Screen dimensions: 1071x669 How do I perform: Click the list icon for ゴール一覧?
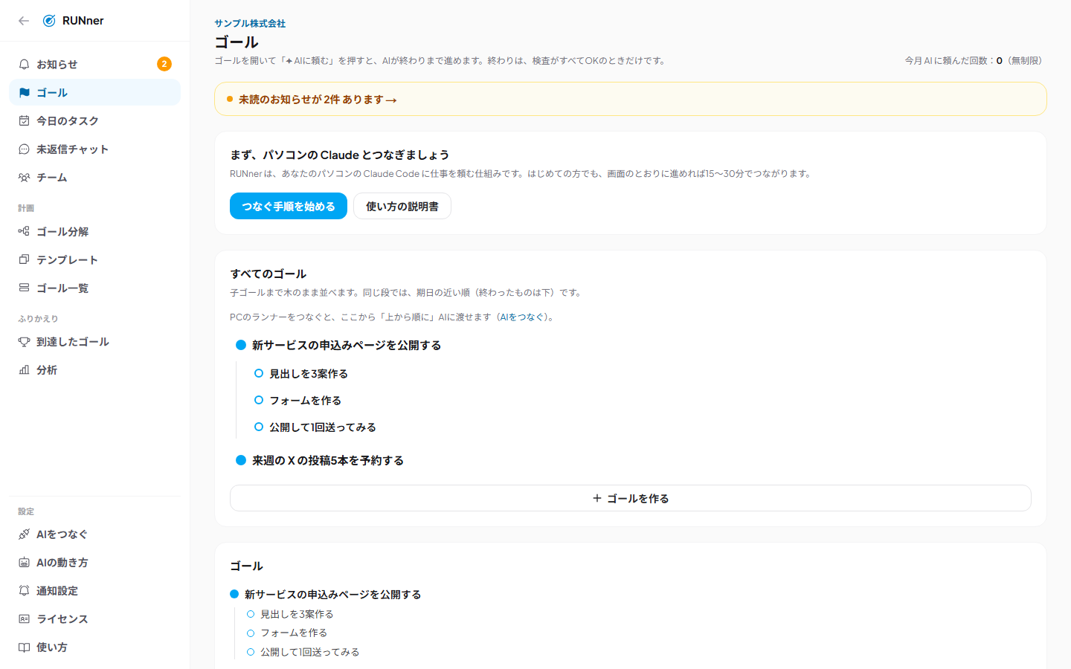tap(24, 288)
